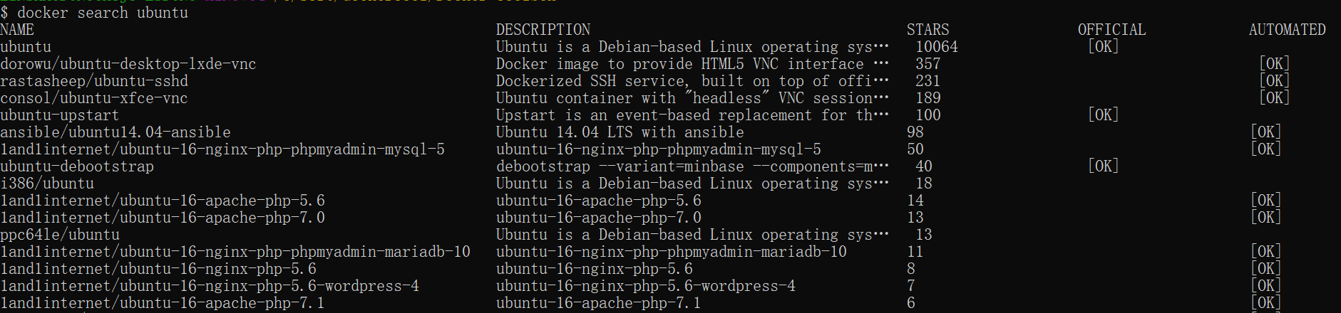Click the official [OK] mark for ubuntu-upstart

1103,115
